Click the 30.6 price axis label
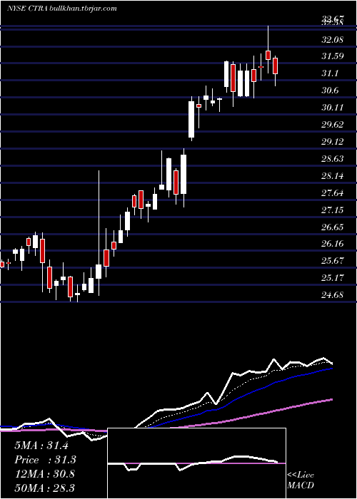357x499 pixels. 330,91
